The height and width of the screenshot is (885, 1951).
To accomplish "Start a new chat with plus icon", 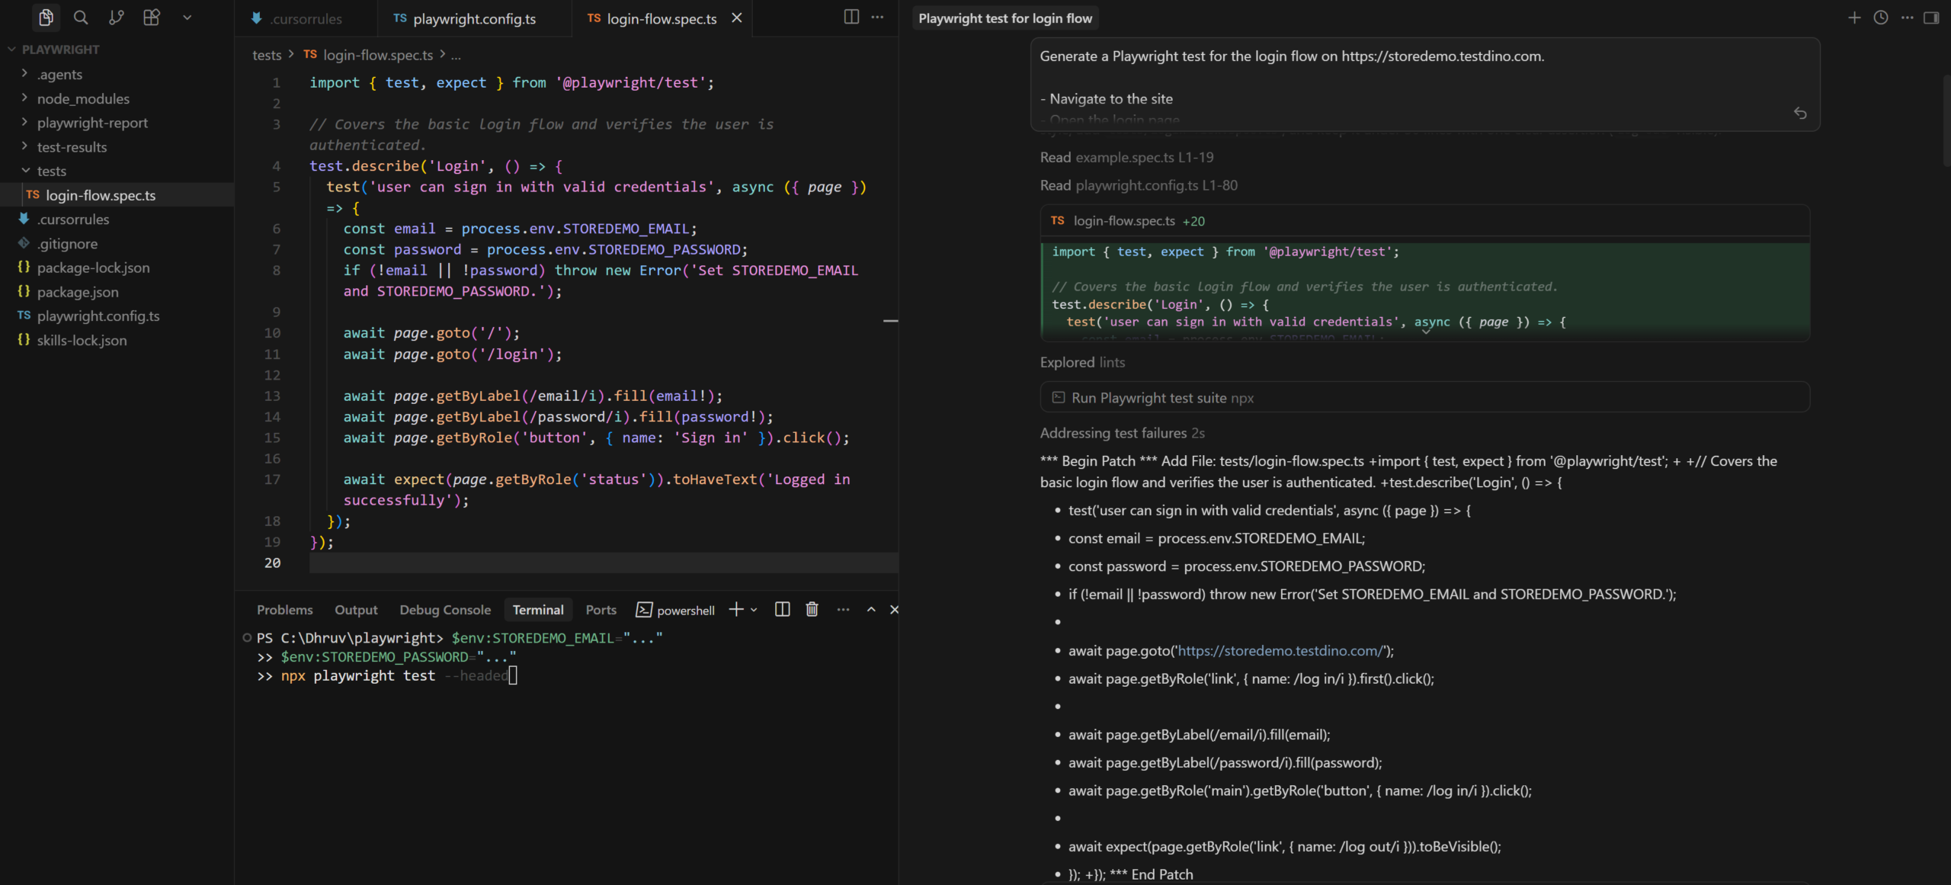I will [x=1854, y=18].
